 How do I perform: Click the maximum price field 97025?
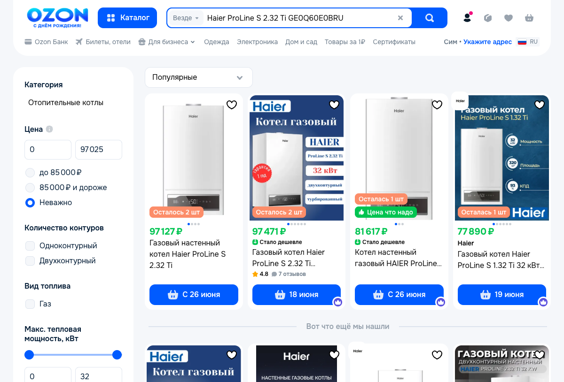click(99, 150)
